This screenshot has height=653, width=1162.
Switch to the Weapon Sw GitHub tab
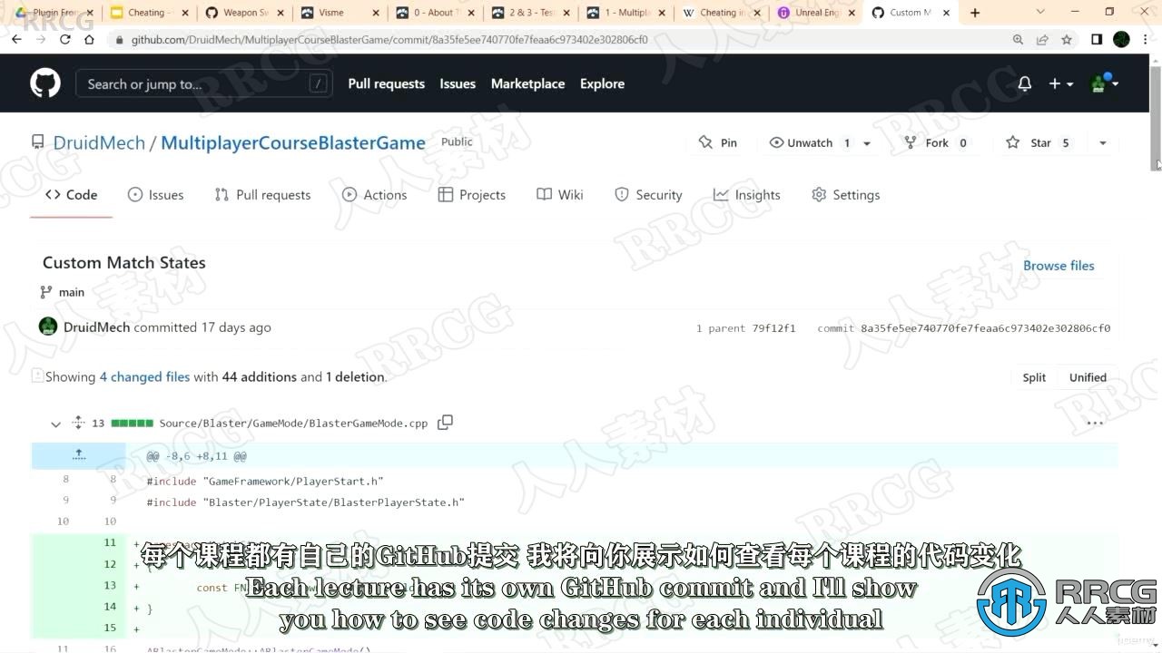(x=245, y=13)
